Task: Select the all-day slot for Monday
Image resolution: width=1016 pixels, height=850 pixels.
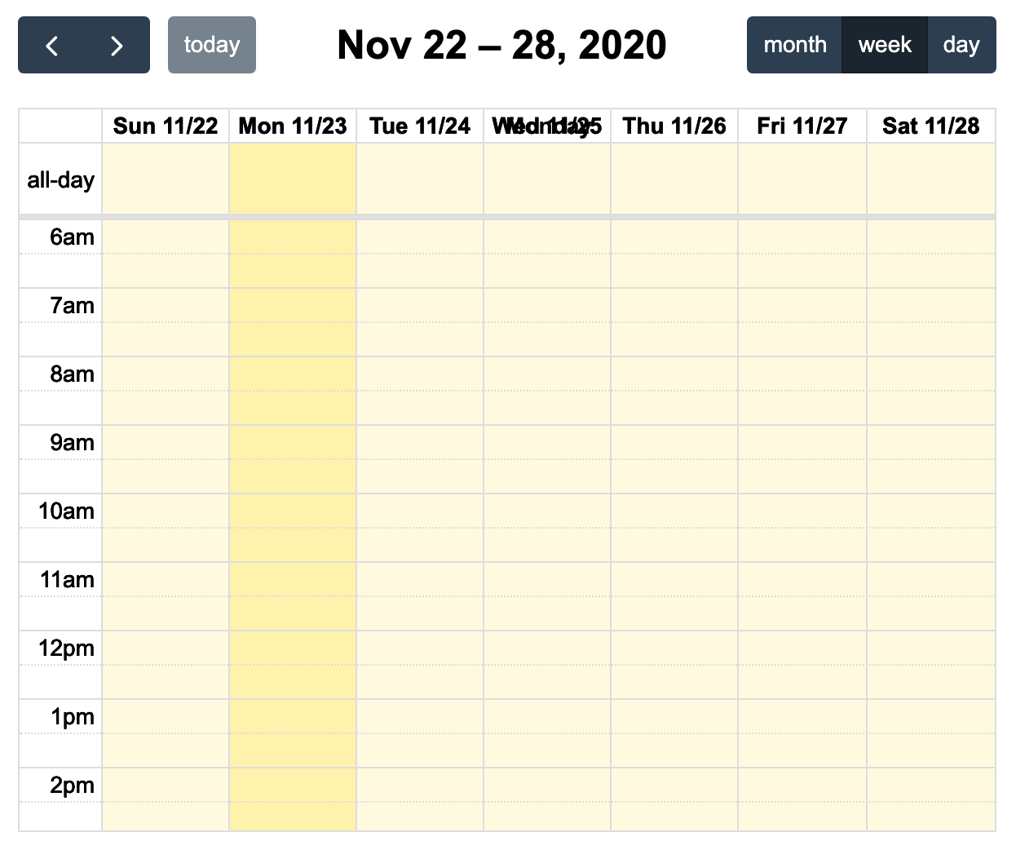Action: click(x=292, y=178)
